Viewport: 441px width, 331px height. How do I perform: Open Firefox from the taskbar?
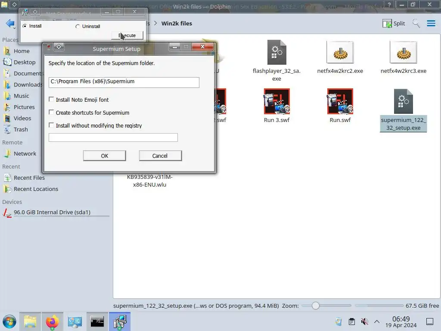coord(52,322)
